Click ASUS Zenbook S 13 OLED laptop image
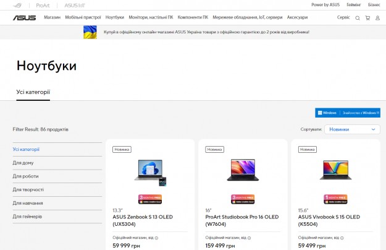Screen dimensions: 386x250 tap(149, 170)
